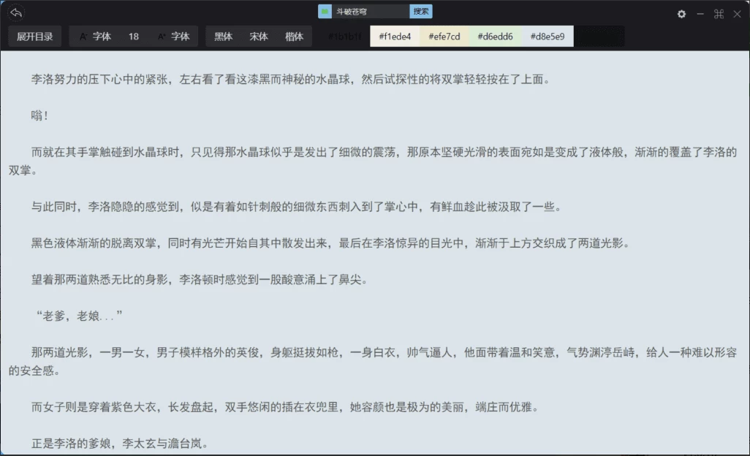
Task: Choose the unlabeled black swatch after #d8e5e9
Action: tap(599, 37)
